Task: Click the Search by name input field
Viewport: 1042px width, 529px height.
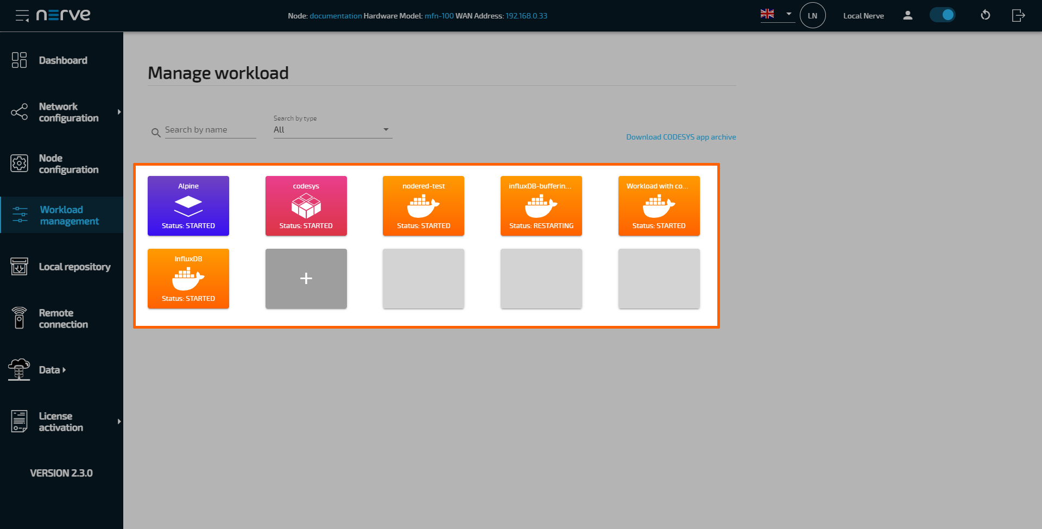Action: [x=211, y=129]
